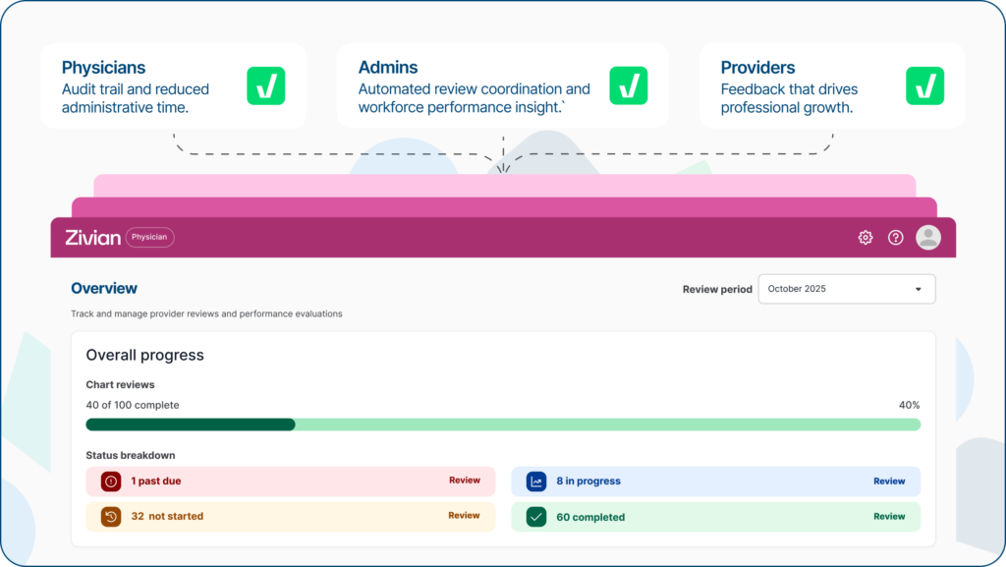Open help with the question mark icon
This screenshot has width=1006, height=567.
[896, 238]
